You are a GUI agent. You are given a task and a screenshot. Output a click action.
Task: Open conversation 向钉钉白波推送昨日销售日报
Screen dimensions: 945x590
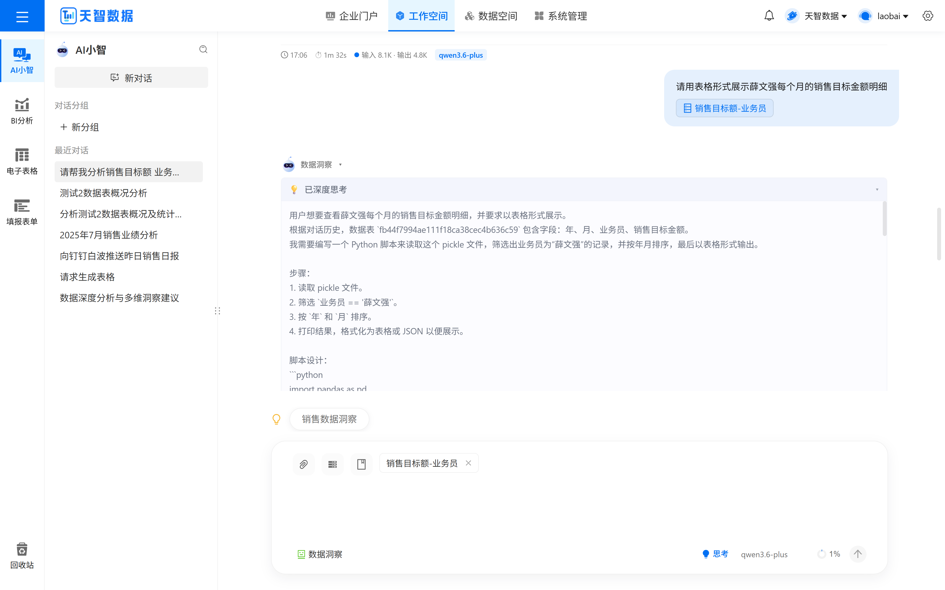[128, 256]
